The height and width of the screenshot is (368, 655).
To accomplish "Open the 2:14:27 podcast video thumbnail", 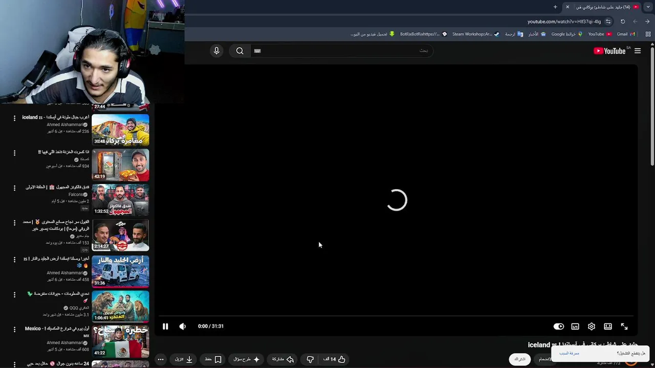I will point(120,235).
